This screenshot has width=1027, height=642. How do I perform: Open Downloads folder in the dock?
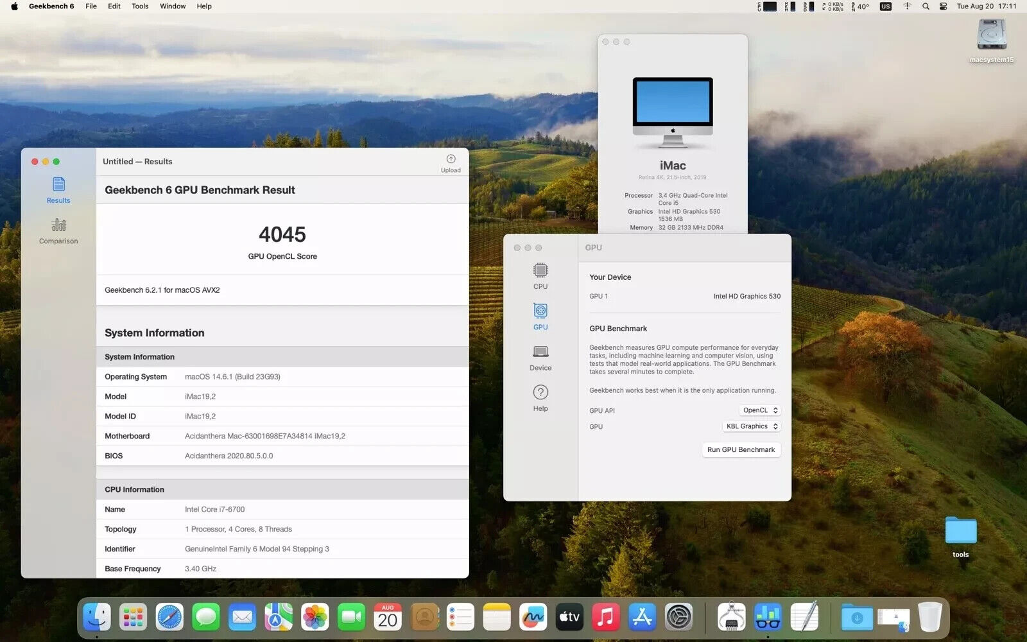pyautogui.click(x=857, y=618)
